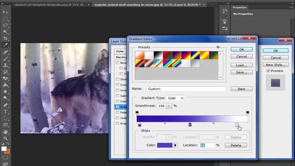This screenshot has width=295, height=166.
Task: Click the sliders icon in collapsed panel dock
Action: pos(224,29)
